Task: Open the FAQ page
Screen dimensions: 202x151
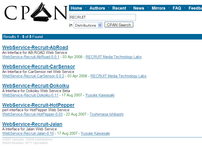Action: [x=177, y=8]
